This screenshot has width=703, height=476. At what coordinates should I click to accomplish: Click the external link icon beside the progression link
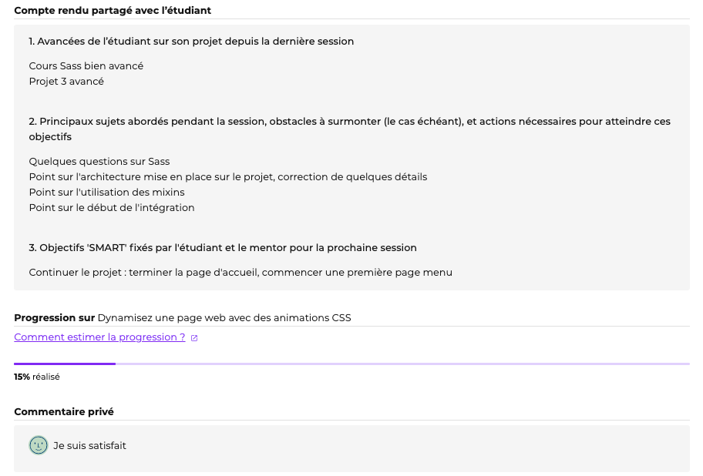point(194,338)
